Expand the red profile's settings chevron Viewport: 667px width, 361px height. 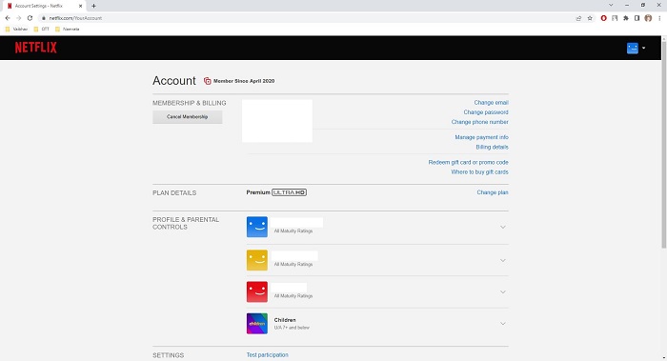pyautogui.click(x=503, y=292)
